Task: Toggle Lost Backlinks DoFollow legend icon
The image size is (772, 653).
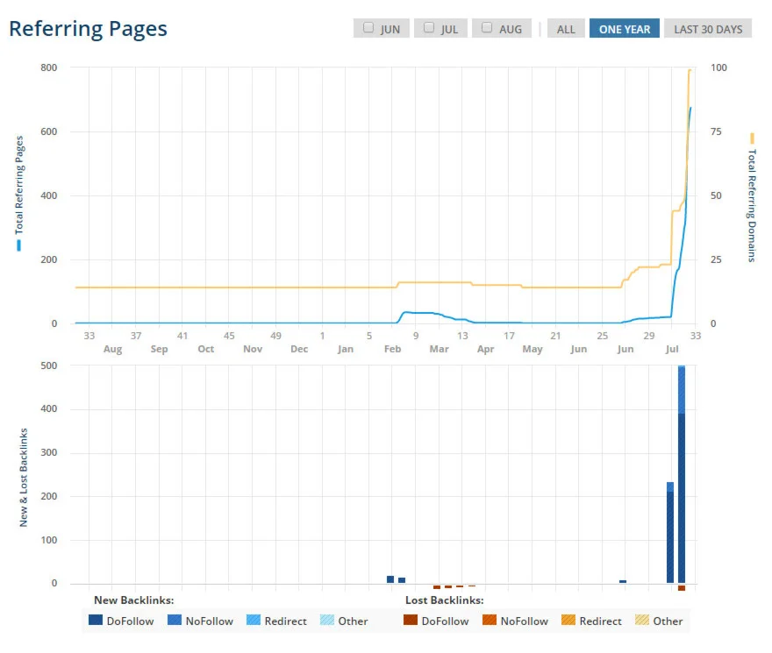Action: pos(411,620)
